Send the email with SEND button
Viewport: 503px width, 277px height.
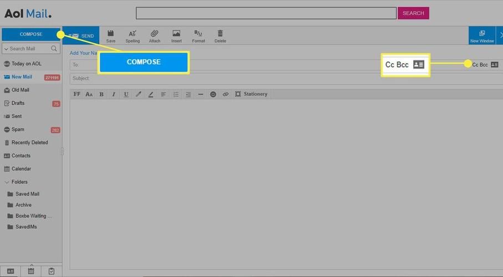[81, 35]
